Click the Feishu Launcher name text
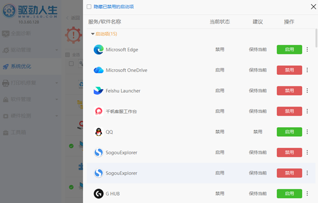The image size is (318, 203). point(123,91)
